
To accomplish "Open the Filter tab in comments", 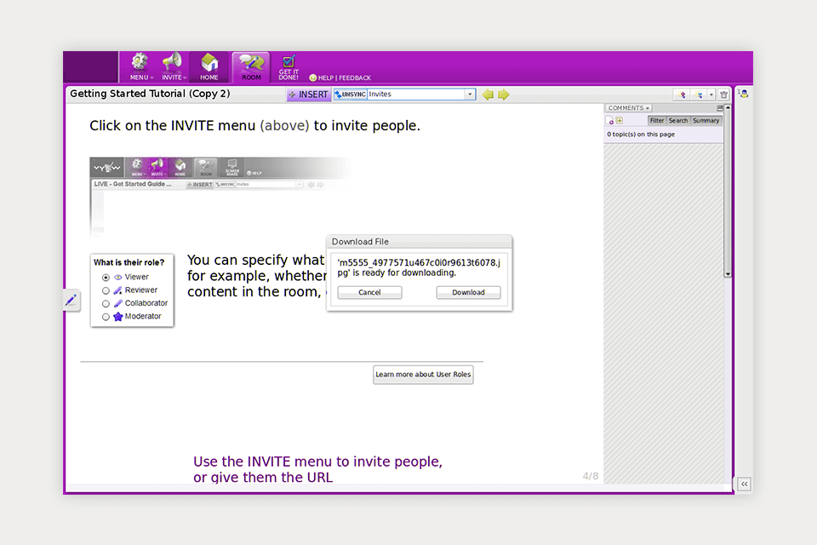I will pos(656,120).
